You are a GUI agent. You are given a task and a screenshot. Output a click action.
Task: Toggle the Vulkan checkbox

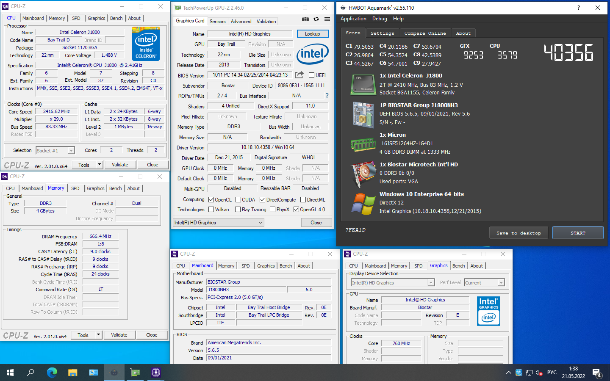point(211,210)
